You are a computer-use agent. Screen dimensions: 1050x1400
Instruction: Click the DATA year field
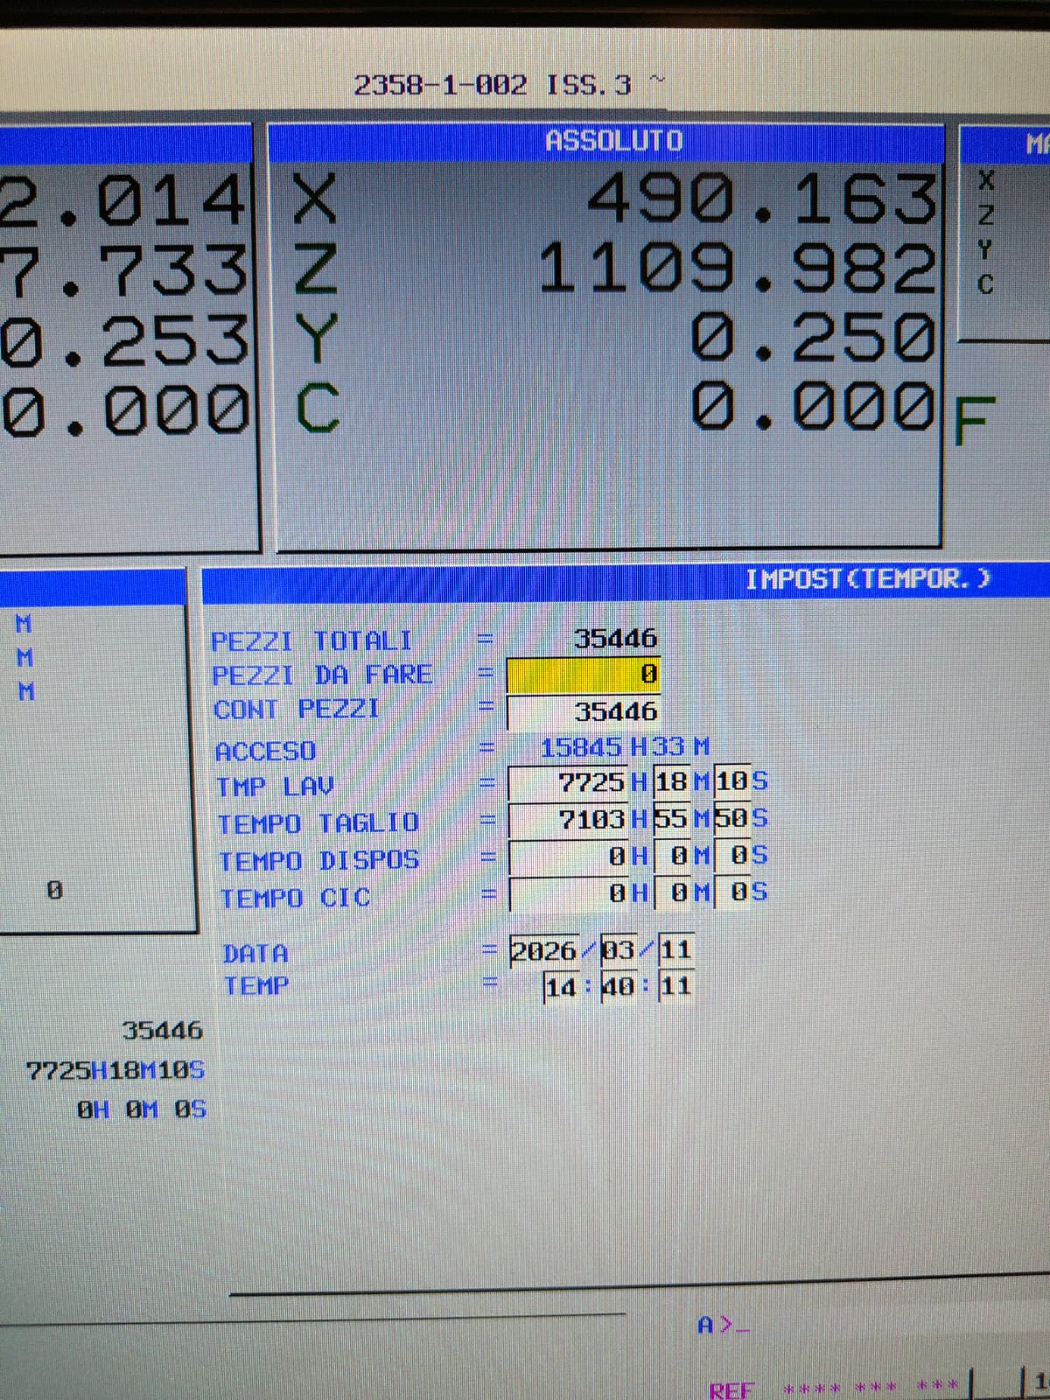(x=543, y=951)
